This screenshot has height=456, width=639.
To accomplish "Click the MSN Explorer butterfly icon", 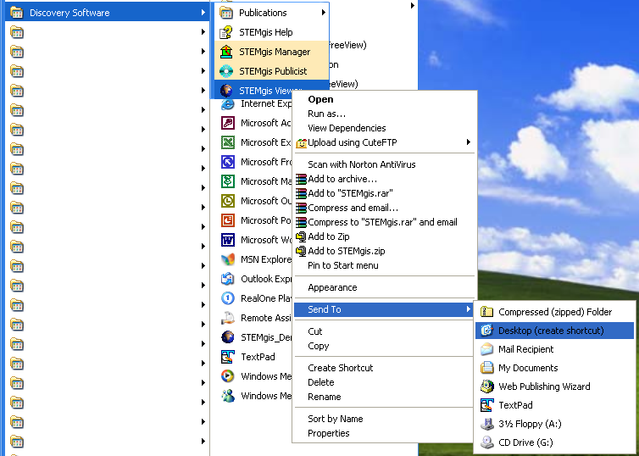I will [228, 259].
